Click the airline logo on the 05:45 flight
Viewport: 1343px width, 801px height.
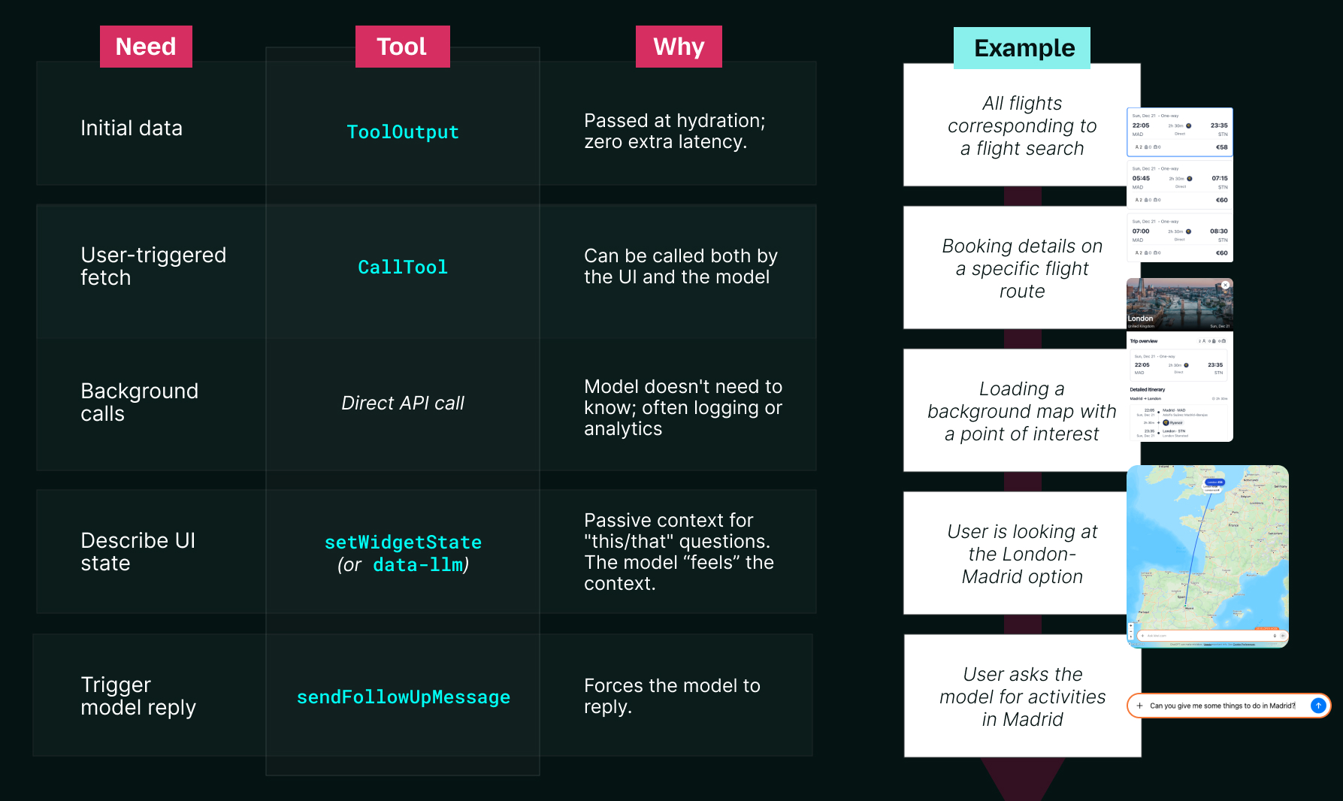click(1190, 178)
